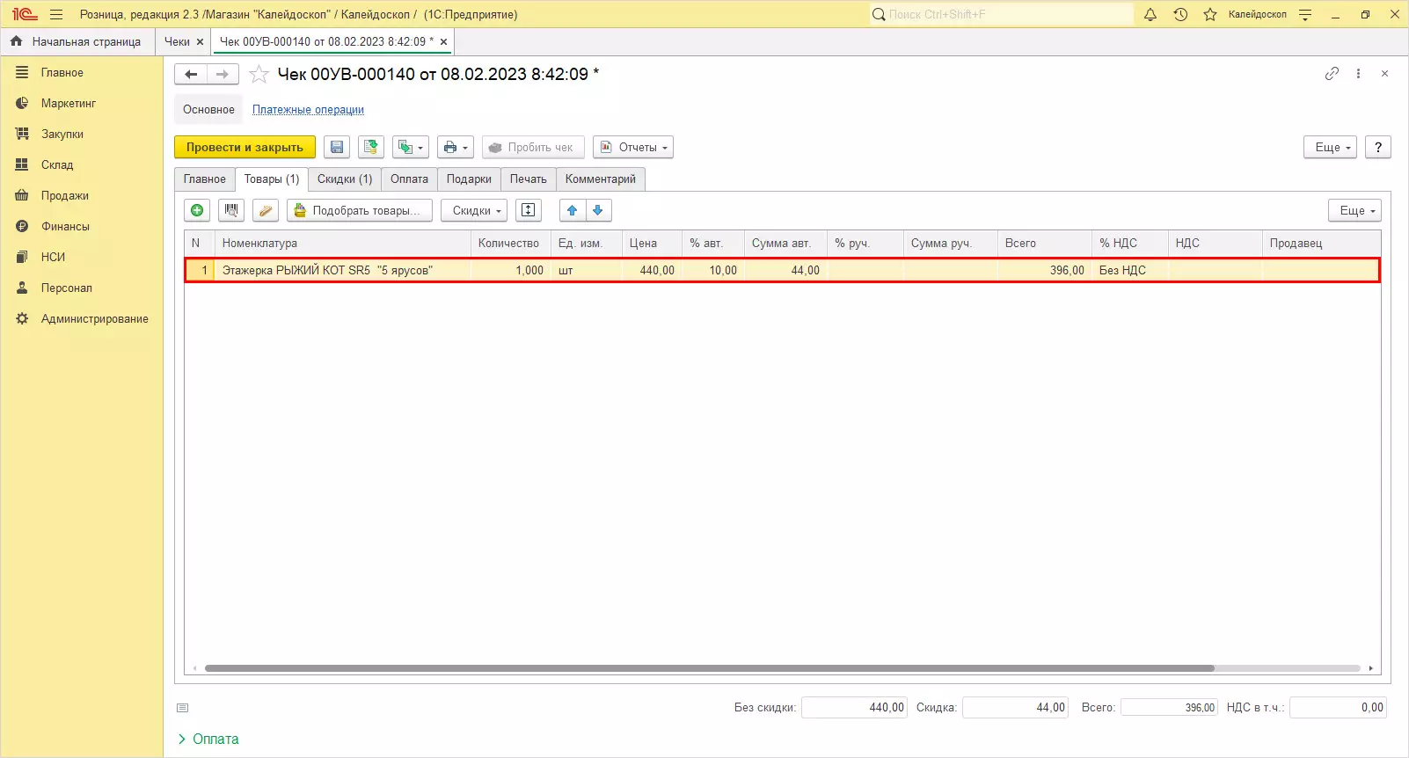Select the Основное section
Viewport: 1409px width, 758px height.
coord(208,110)
